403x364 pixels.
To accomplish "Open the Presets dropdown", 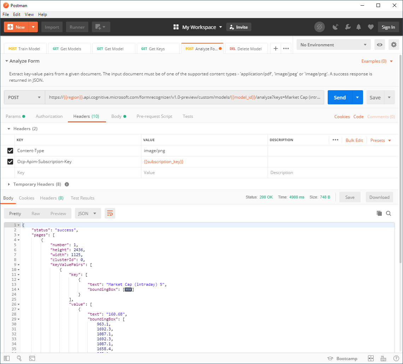I will tap(381, 140).
